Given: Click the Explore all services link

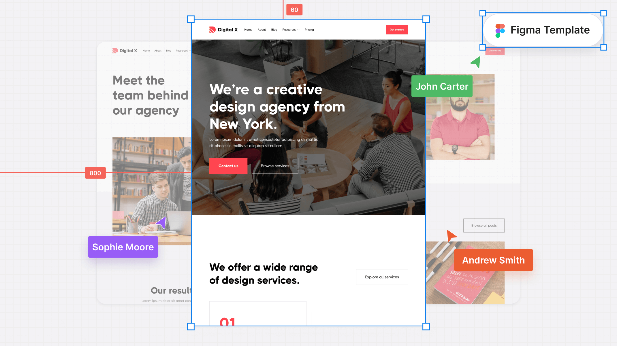Looking at the screenshot, I should pyautogui.click(x=382, y=277).
